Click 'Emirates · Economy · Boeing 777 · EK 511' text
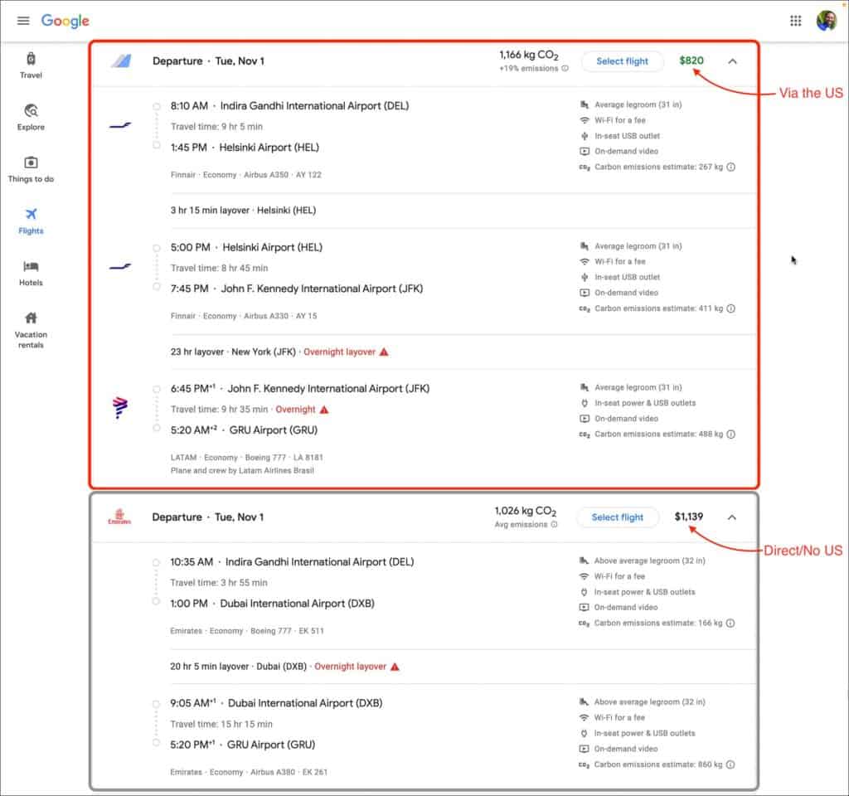The image size is (849, 796). 247,631
